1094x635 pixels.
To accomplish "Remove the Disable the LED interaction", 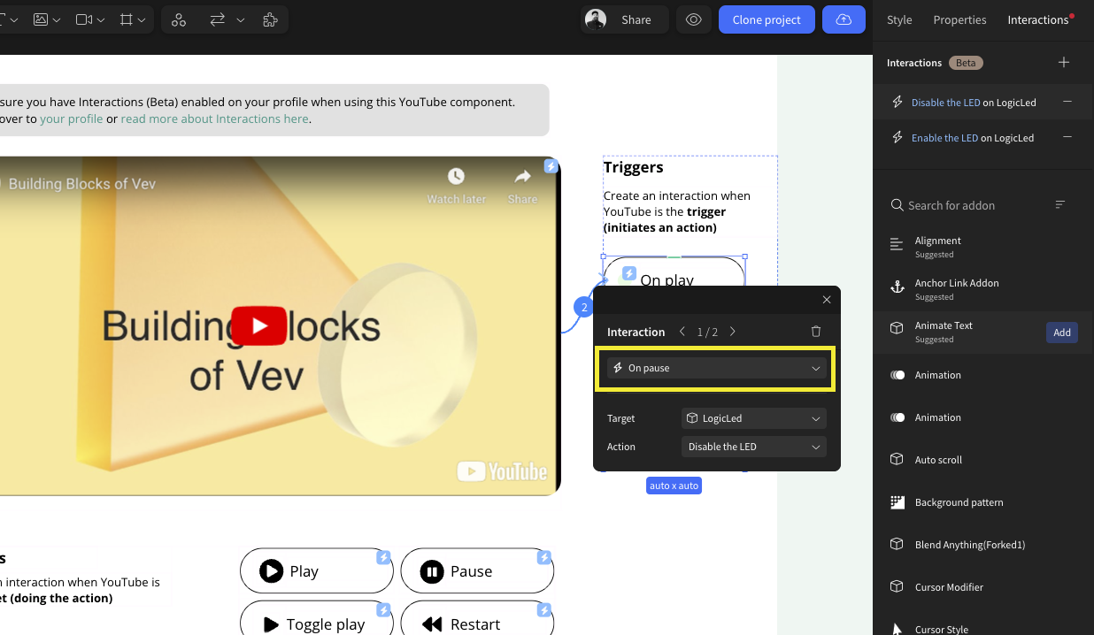I will click(x=1067, y=102).
